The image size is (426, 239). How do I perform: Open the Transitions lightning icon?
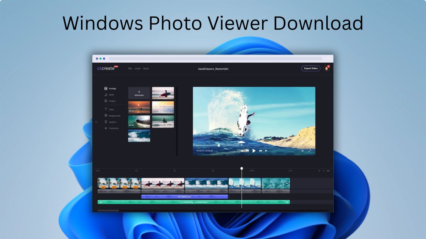[x=106, y=128]
